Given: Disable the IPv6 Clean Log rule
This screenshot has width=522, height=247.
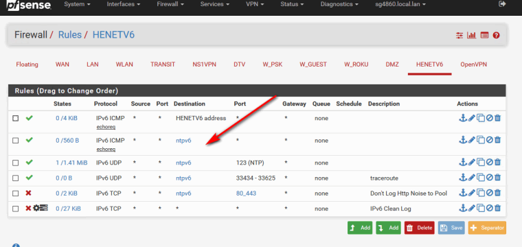Looking at the screenshot, I should point(489,208).
